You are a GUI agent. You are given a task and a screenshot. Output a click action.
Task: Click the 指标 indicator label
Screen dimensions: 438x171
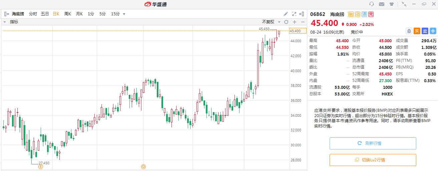(x=14, y=22)
